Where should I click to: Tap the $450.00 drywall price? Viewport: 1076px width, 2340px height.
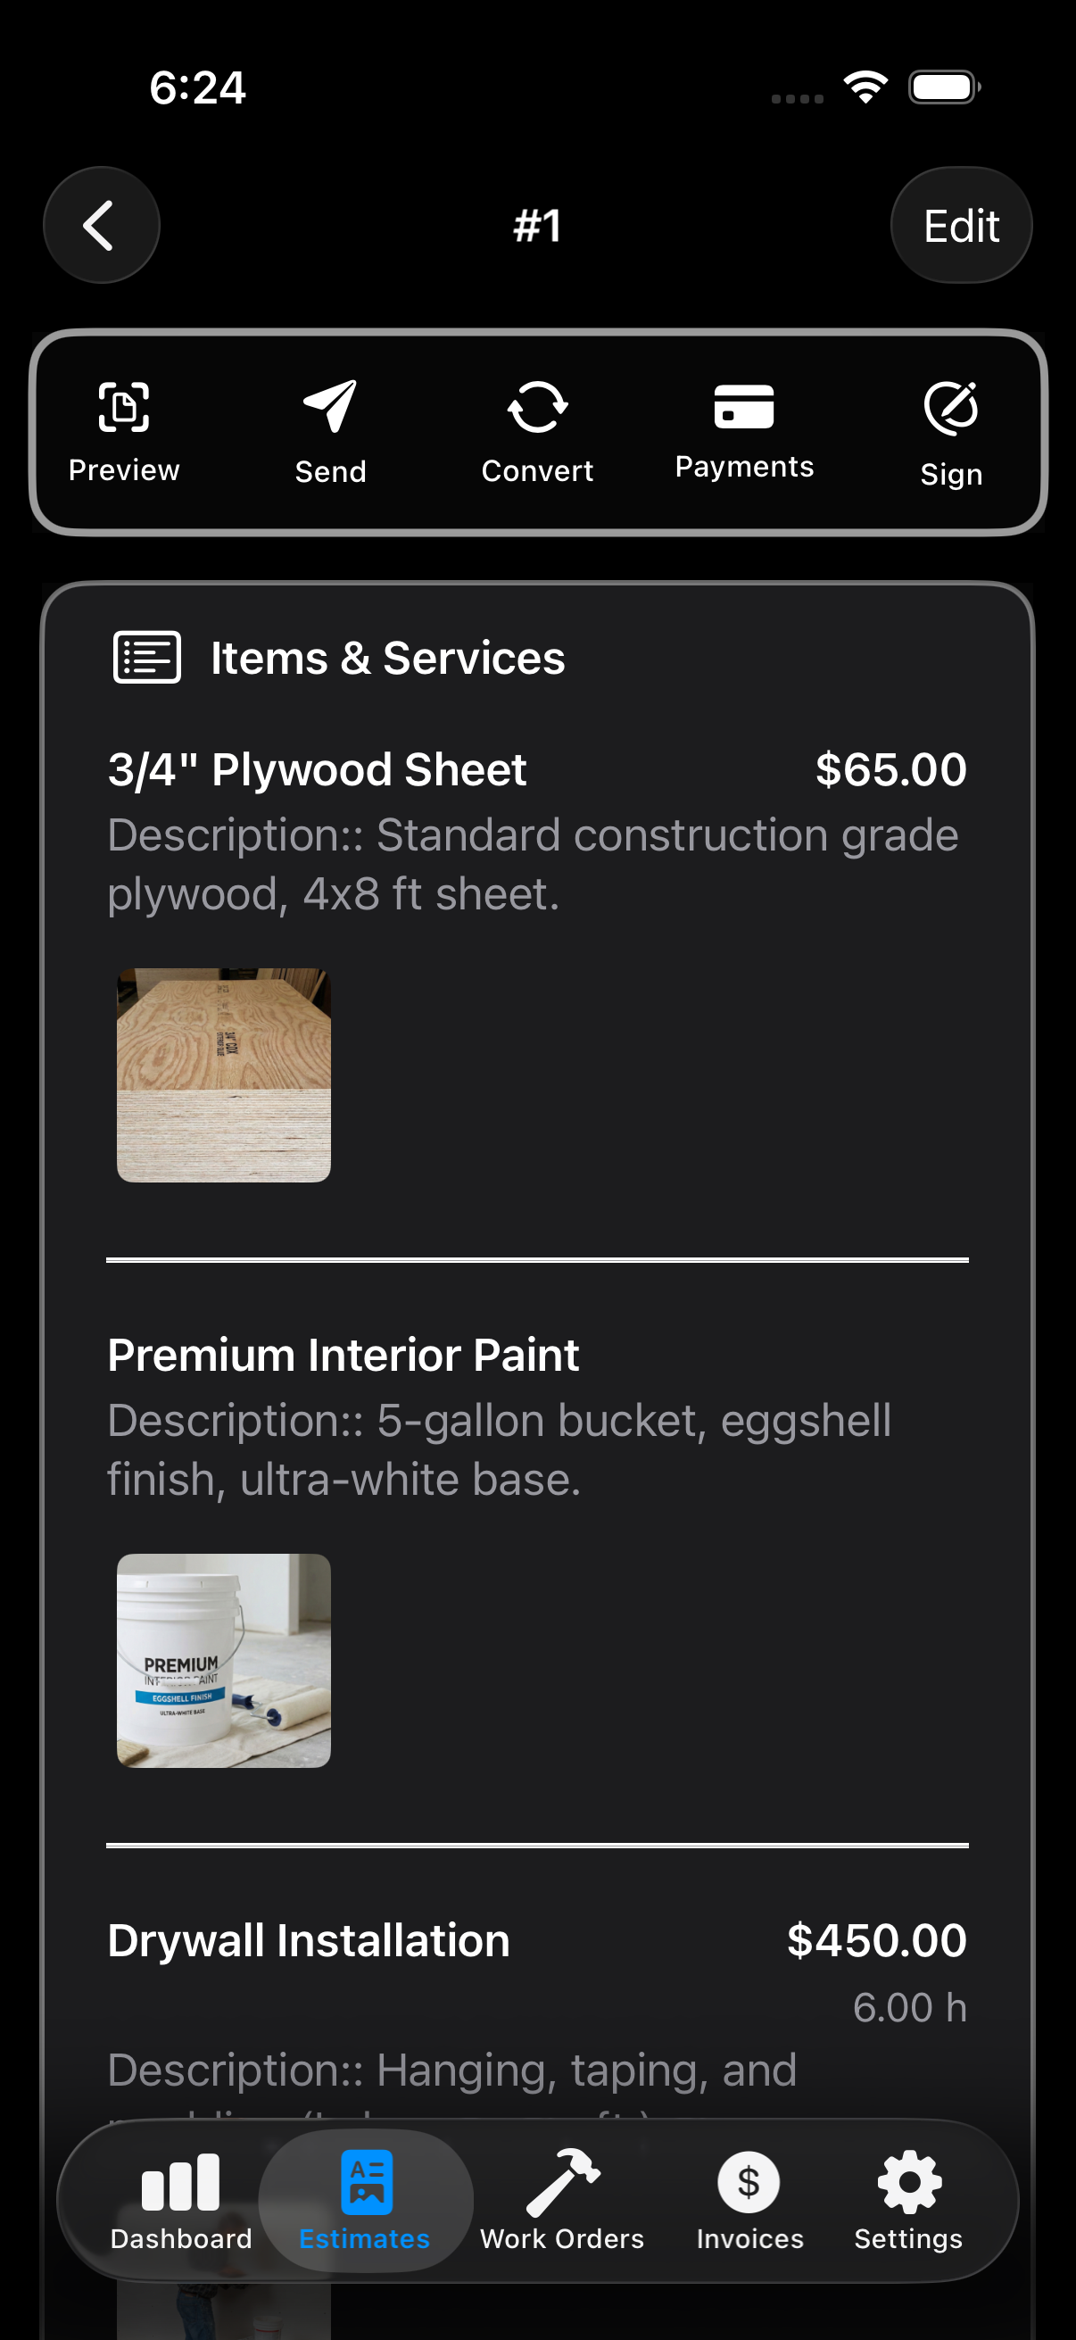click(x=876, y=1940)
